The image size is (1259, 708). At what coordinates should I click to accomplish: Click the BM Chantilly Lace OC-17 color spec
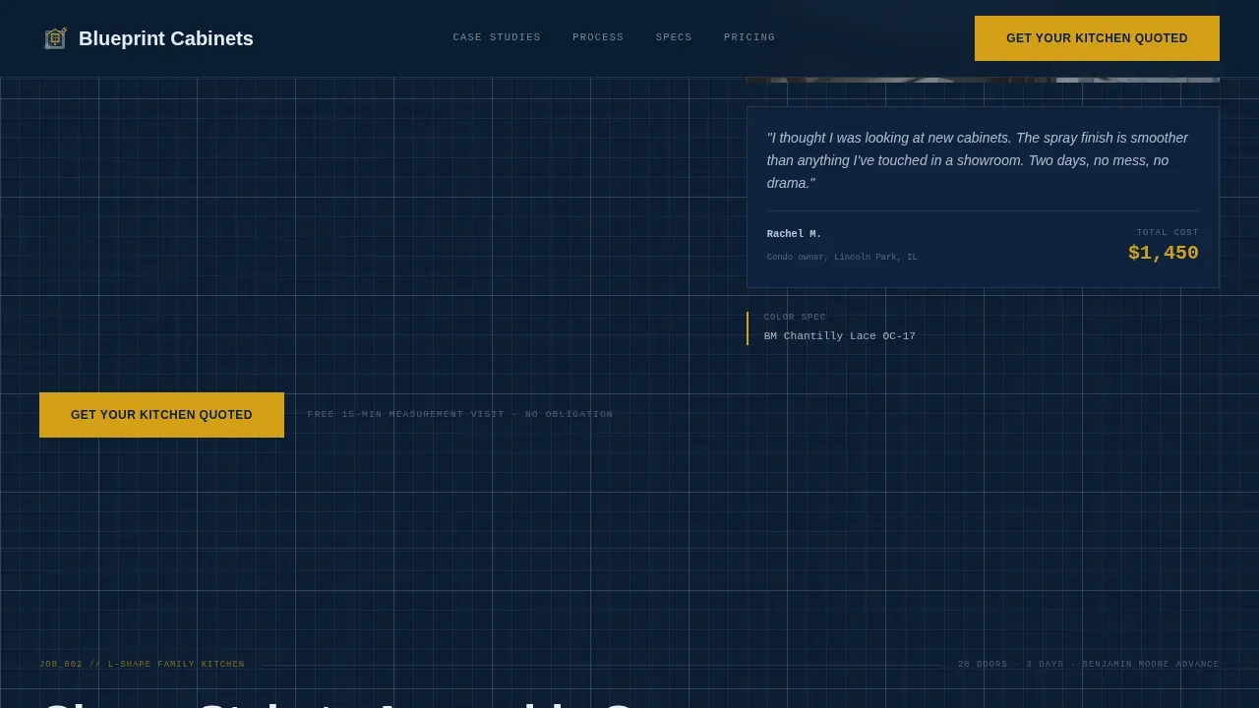840,336
